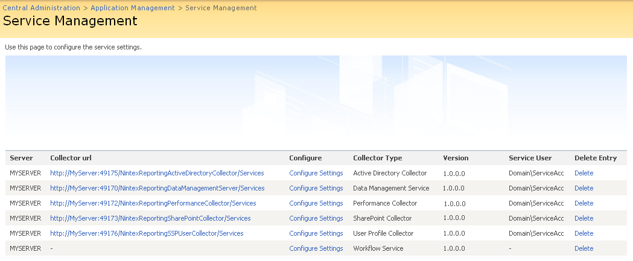Configure Settings for Active Directory Collector
The height and width of the screenshot is (261, 633).
[316, 173]
